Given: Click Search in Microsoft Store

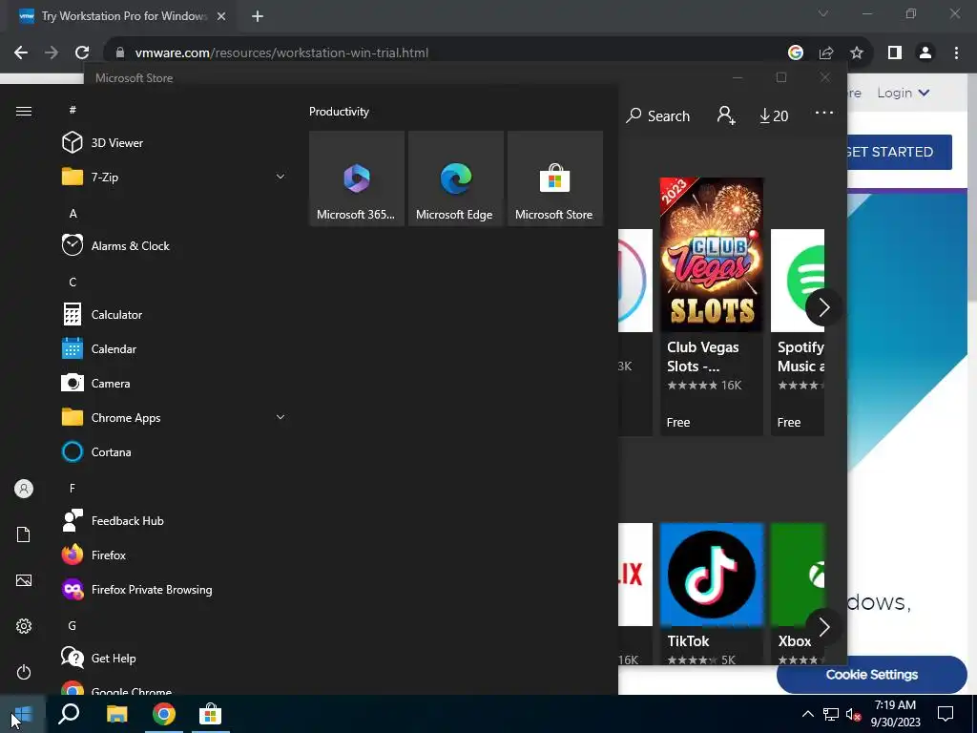Looking at the screenshot, I should pyautogui.click(x=658, y=115).
